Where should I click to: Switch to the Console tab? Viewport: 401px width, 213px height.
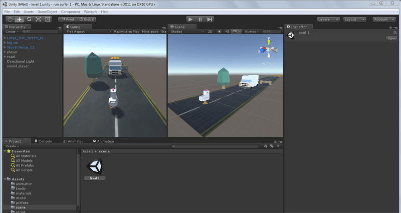tap(45, 141)
